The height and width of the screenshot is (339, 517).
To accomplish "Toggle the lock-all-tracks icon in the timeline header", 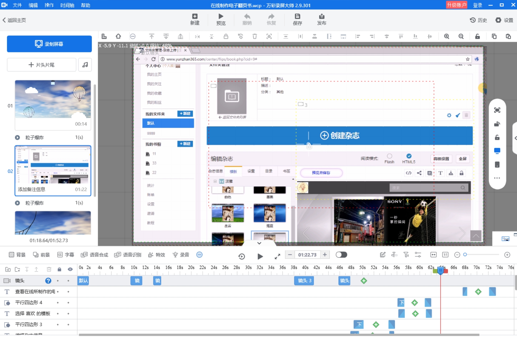I will point(59,269).
